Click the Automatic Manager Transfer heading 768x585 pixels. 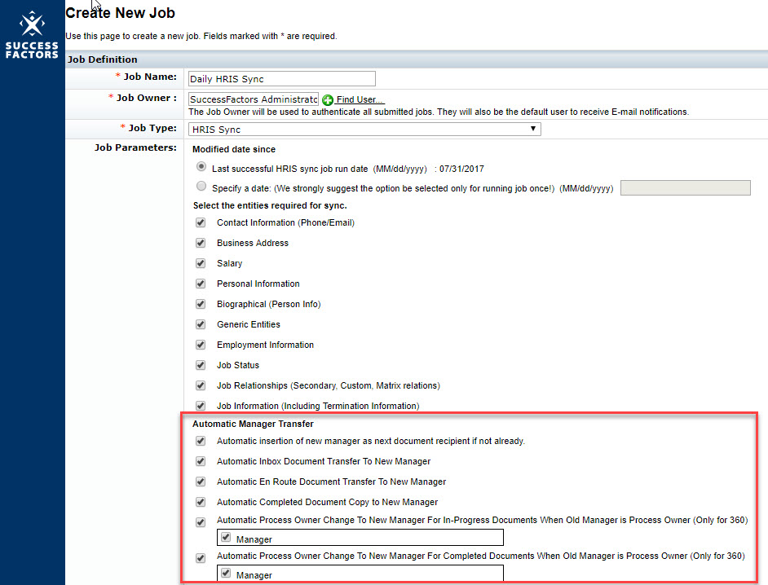pos(253,424)
